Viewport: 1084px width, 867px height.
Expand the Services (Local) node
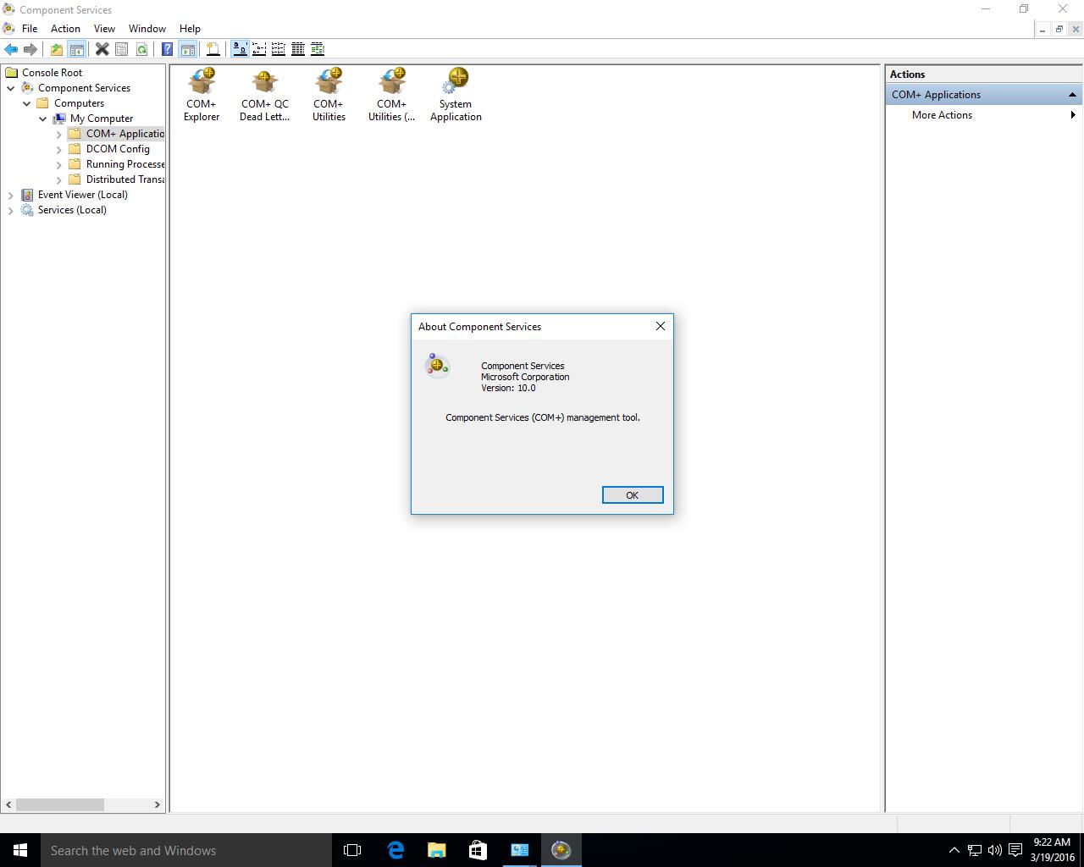(11, 210)
